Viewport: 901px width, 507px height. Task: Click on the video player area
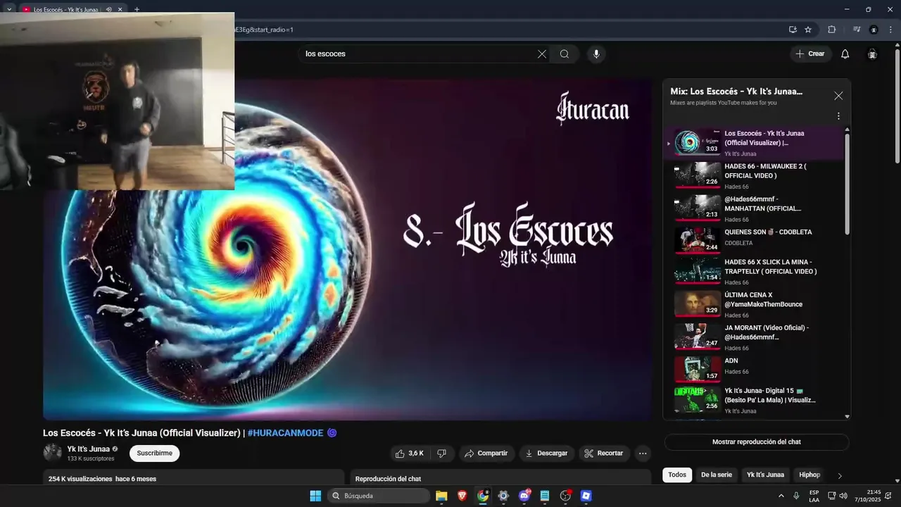(x=347, y=249)
